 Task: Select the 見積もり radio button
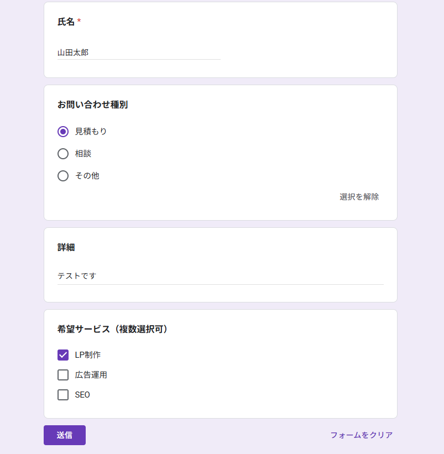[63, 132]
